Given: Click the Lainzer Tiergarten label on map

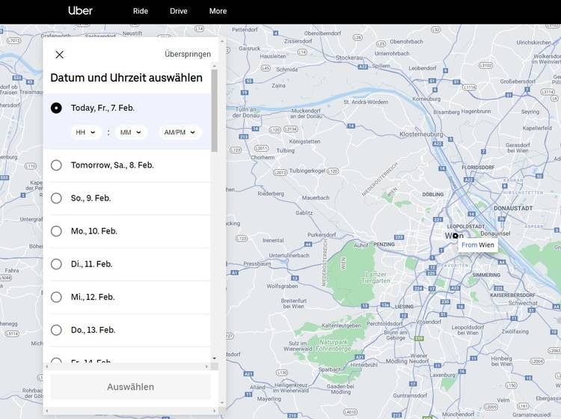Looking at the screenshot, I should click(375, 278).
